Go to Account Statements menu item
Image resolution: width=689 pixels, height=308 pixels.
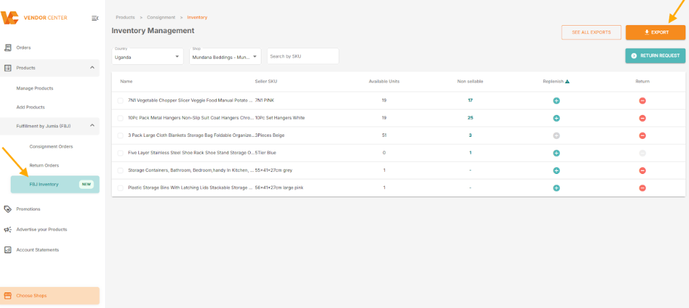[37, 250]
